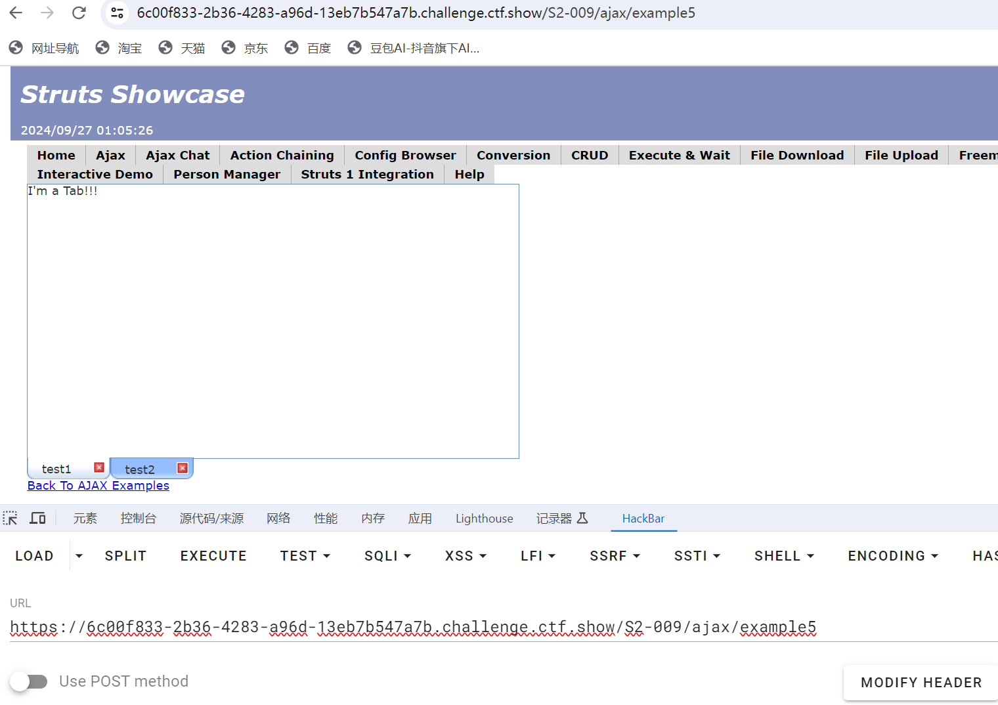Open the ENCODING dropdown
This screenshot has width=998, height=705.
(894, 556)
